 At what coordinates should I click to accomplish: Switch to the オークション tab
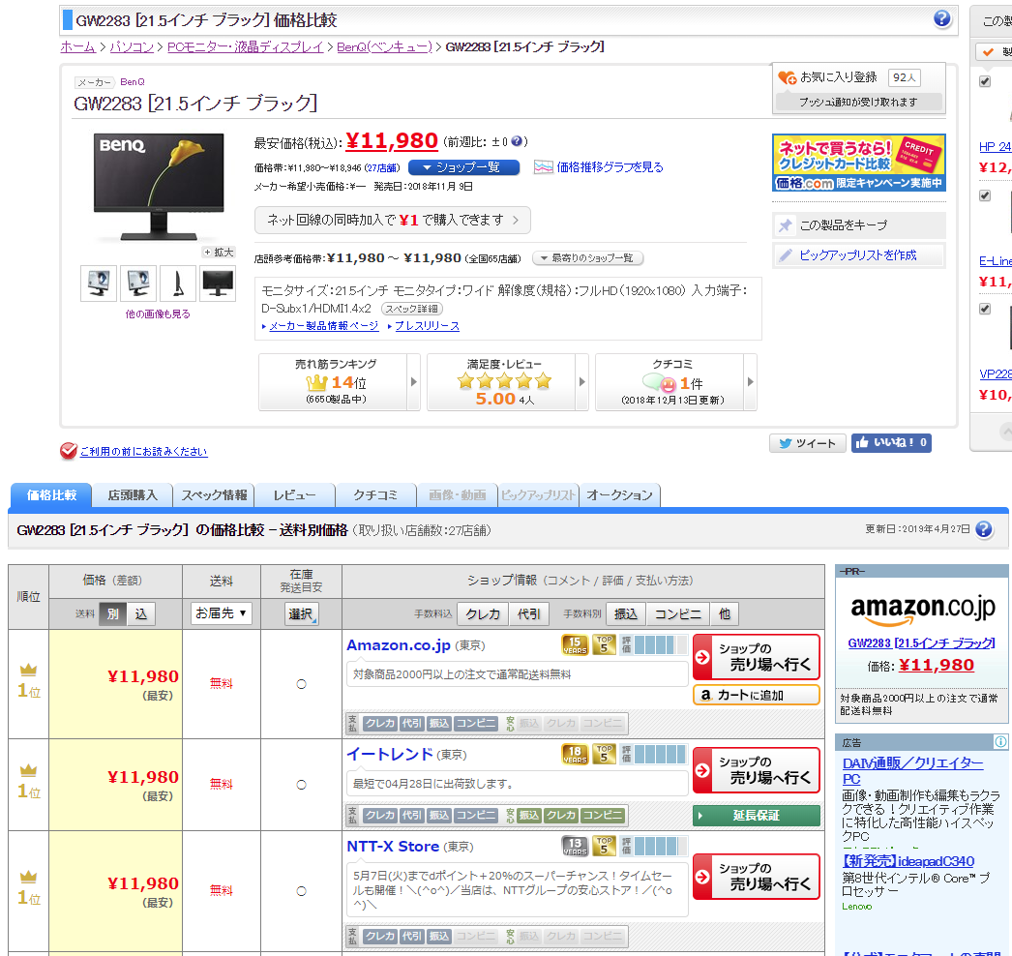point(619,495)
